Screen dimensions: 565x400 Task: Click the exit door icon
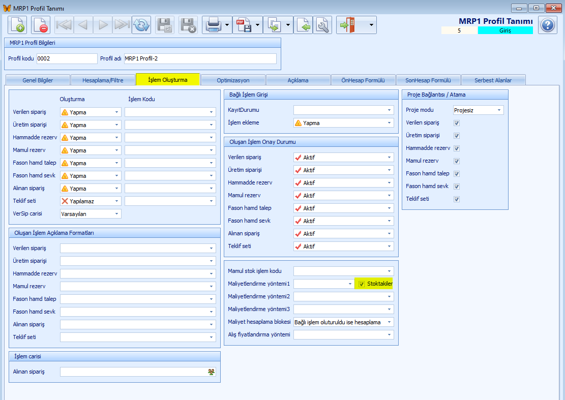(x=348, y=25)
